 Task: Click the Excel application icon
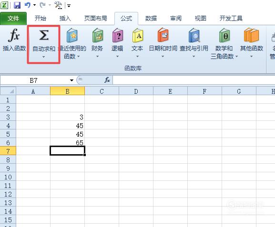point(4,5)
